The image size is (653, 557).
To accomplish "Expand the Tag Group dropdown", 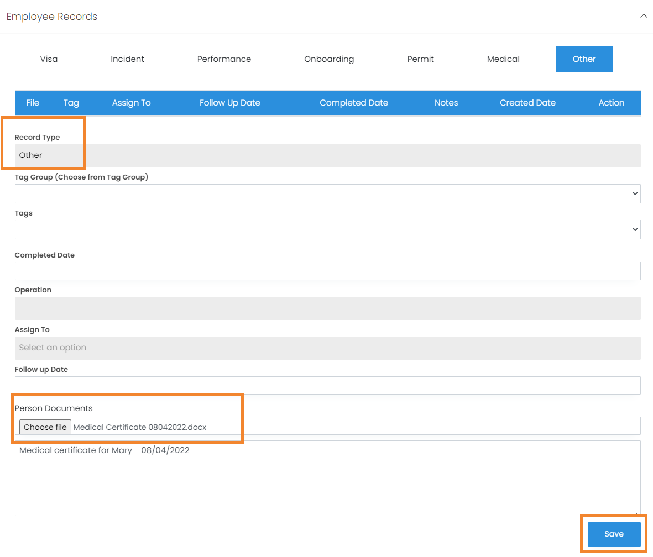I will 327,194.
